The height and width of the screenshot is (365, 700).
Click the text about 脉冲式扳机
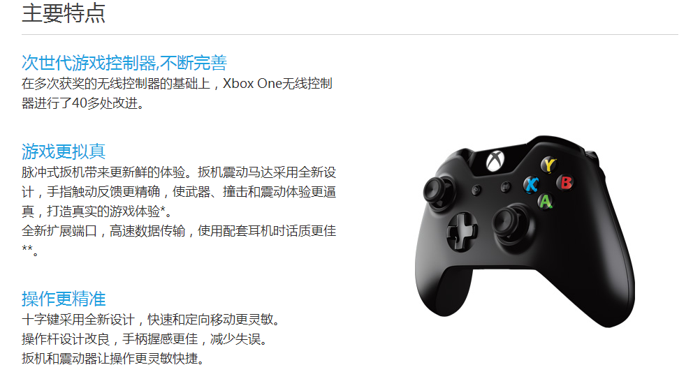point(179,191)
